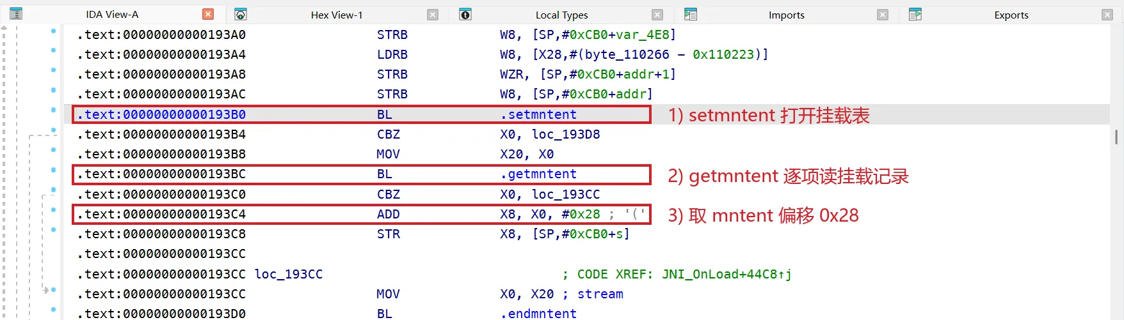The height and width of the screenshot is (320, 1124).
Task: Toggle breakpoint dot at address 193A4
Action: (x=53, y=50)
